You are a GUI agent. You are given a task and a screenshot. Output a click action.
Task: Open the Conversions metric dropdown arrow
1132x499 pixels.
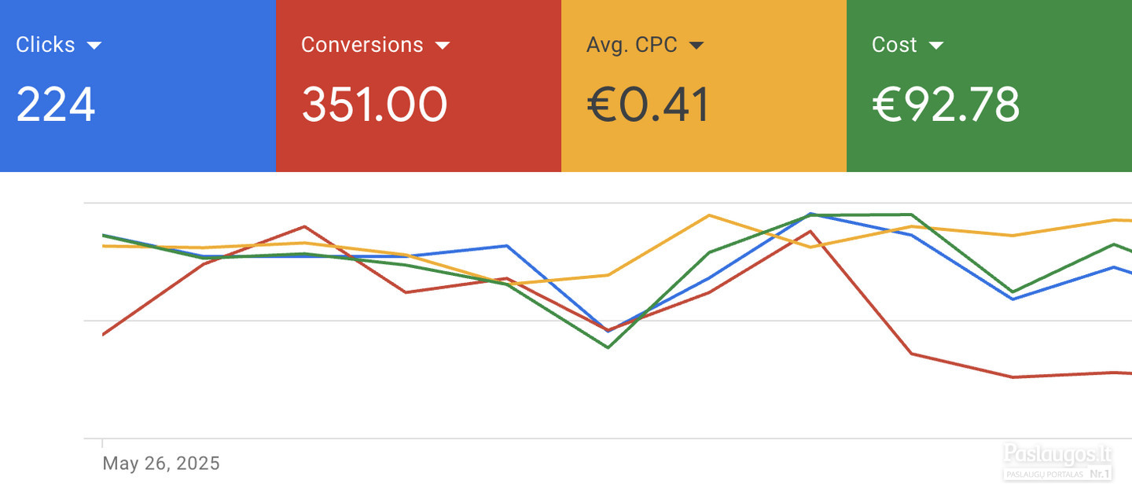tap(443, 46)
